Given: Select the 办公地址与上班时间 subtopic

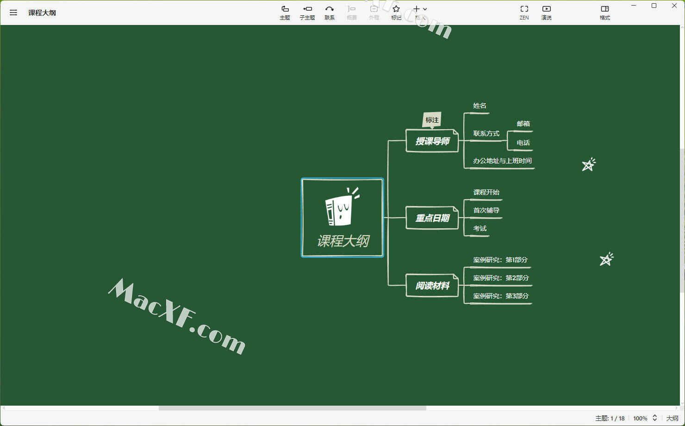Looking at the screenshot, I should (x=503, y=161).
